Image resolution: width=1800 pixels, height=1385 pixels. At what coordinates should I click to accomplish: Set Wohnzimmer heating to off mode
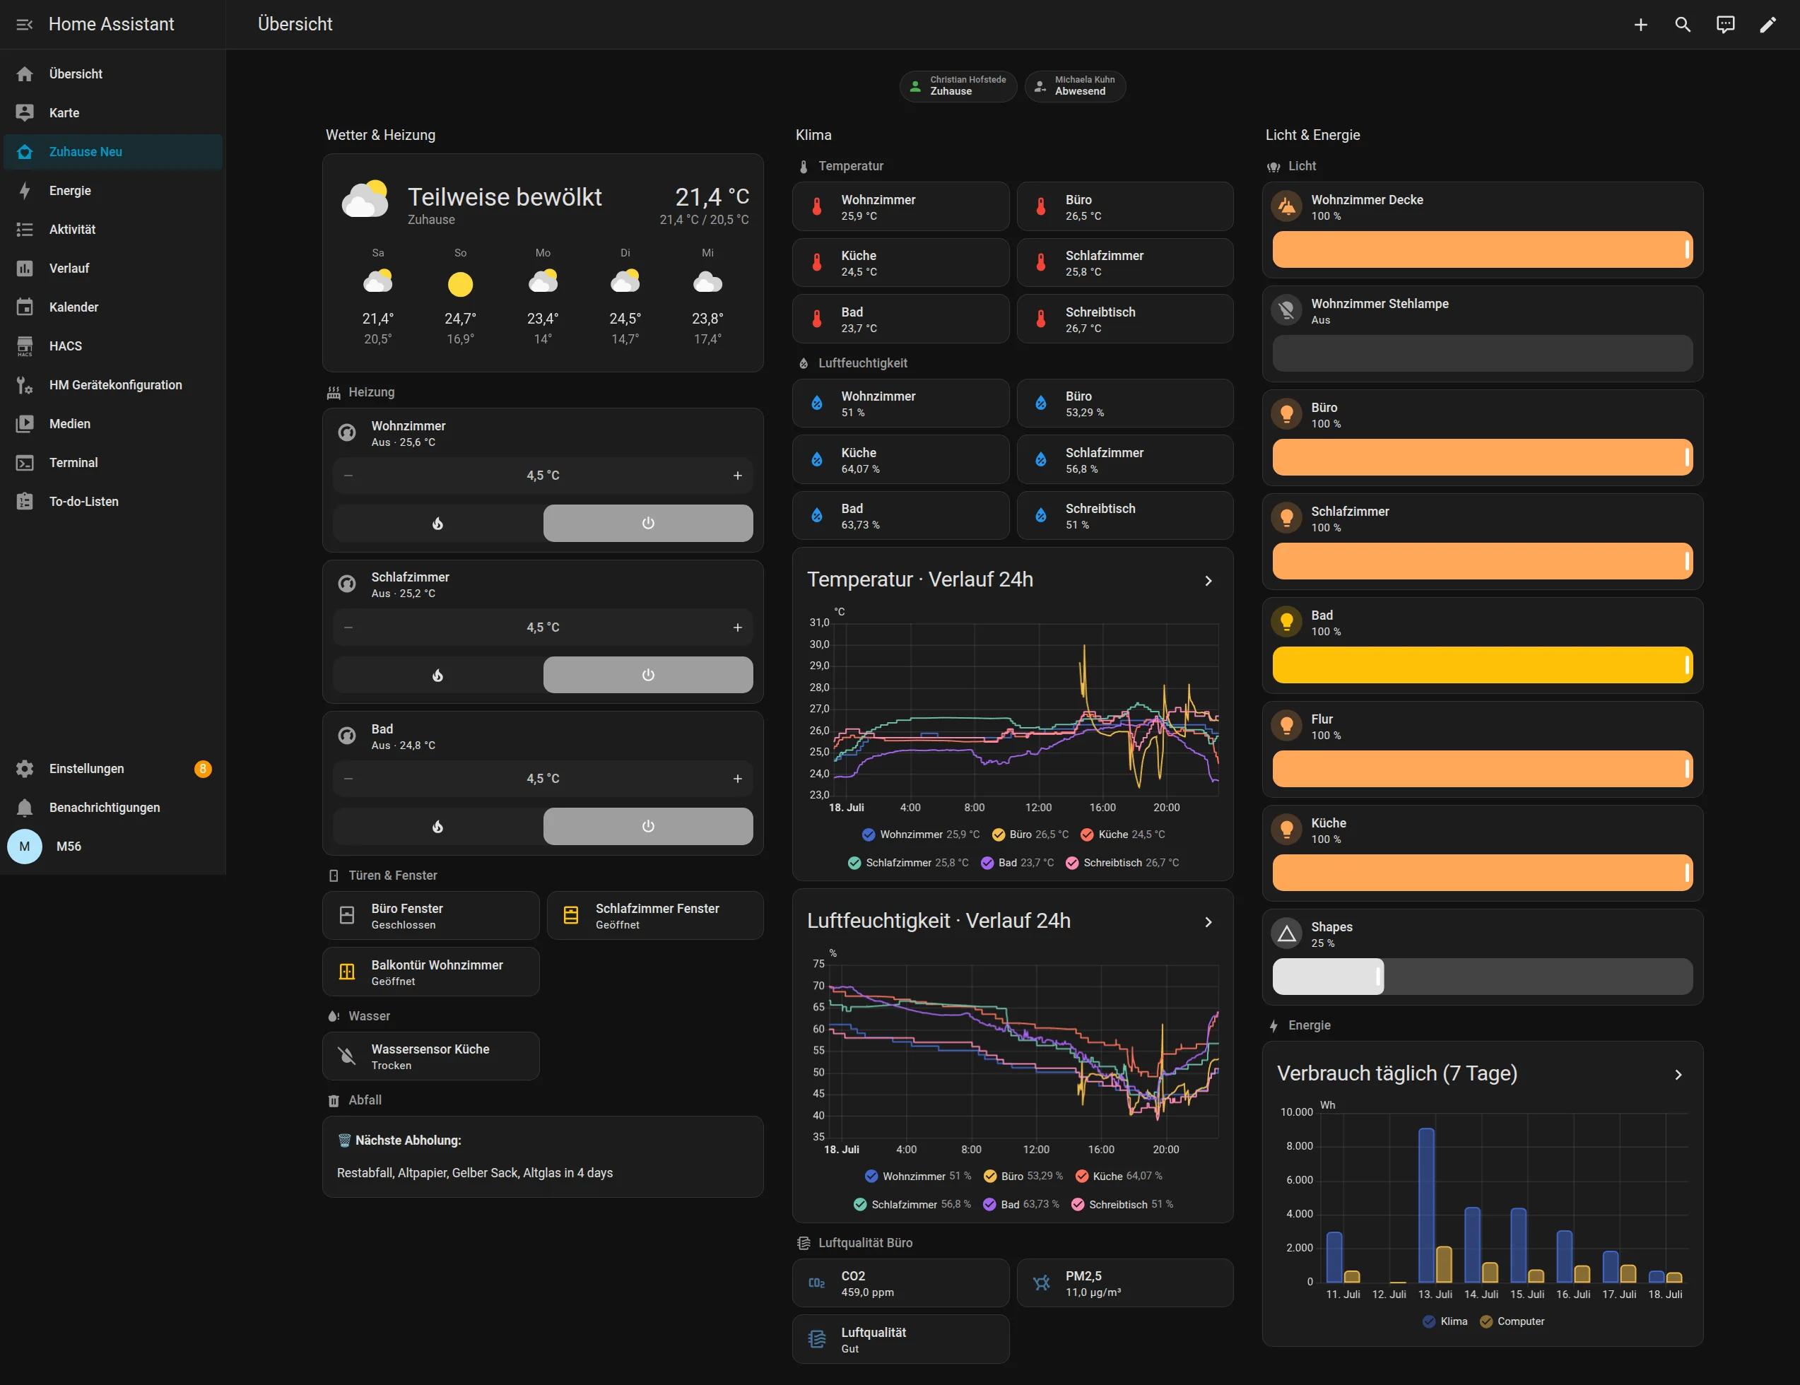[x=648, y=523]
